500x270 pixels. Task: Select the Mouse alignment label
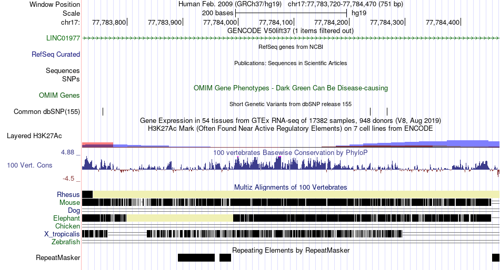coord(69,203)
